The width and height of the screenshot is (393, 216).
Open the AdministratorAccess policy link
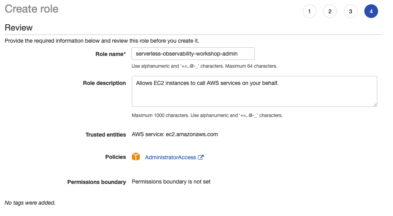coord(170,157)
